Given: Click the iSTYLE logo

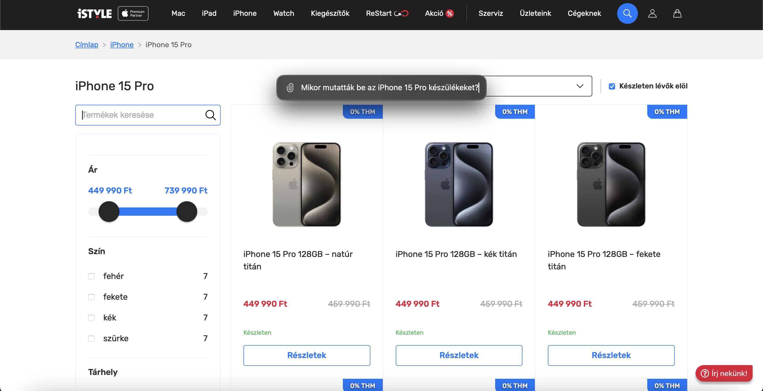Looking at the screenshot, I should tap(94, 13).
